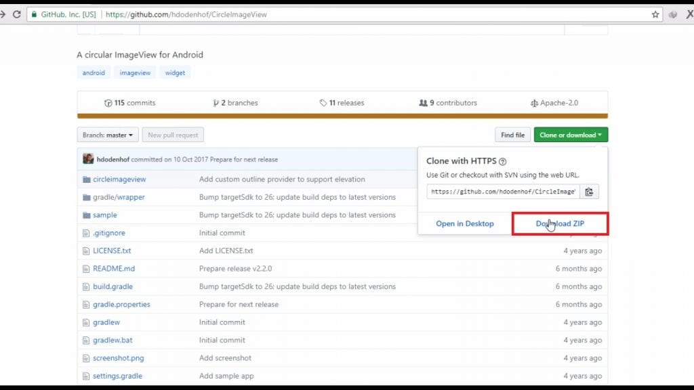Click the android topic tag
This screenshot has width=694, height=390.
94,73
